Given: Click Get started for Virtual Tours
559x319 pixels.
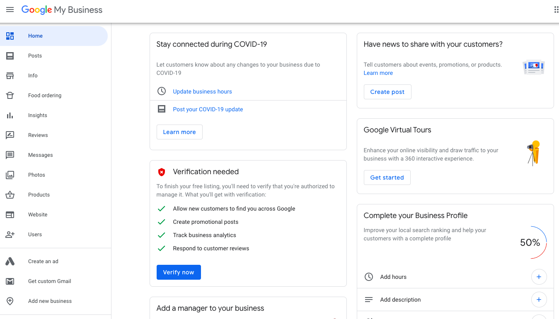Looking at the screenshot, I should pos(387,177).
